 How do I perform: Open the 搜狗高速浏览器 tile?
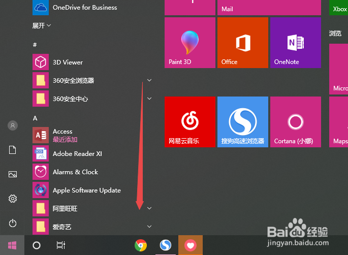coord(243,122)
